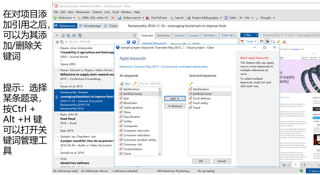Select the text cursor tool in preview
This screenshot has height=175, width=320.
[267, 41]
